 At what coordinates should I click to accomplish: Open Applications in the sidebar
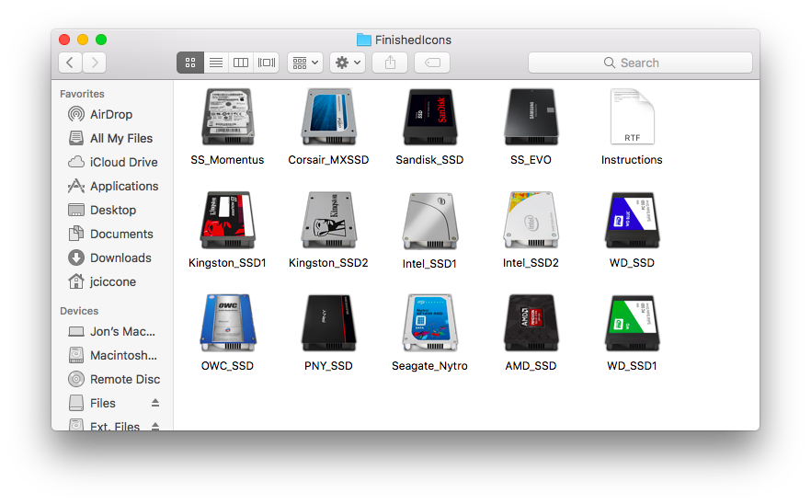[111, 186]
